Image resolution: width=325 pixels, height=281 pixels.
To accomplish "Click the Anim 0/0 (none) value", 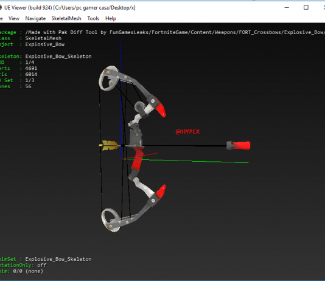I will pyautogui.click(x=28, y=271).
